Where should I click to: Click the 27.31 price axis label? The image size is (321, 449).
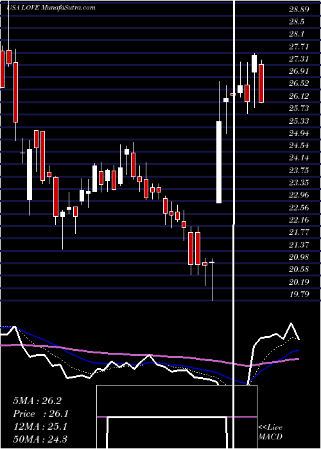point(299,59)
